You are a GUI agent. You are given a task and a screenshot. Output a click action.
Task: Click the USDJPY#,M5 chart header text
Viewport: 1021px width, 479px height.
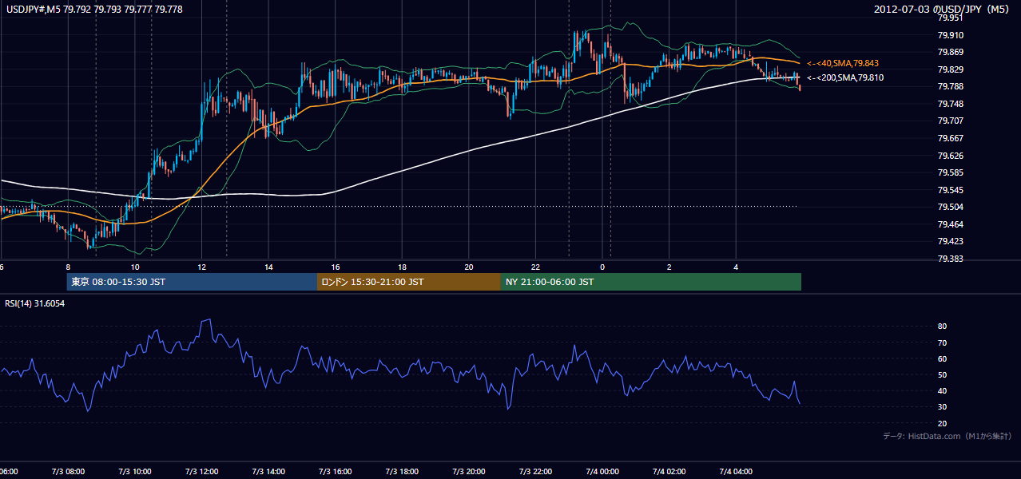coord(94,10)
